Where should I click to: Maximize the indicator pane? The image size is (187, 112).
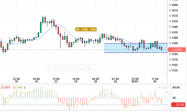(x=167, y=87)
